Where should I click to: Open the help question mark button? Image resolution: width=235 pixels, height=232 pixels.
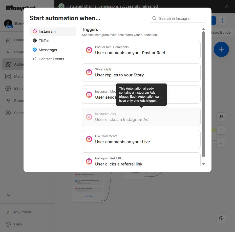click(221, 218)
